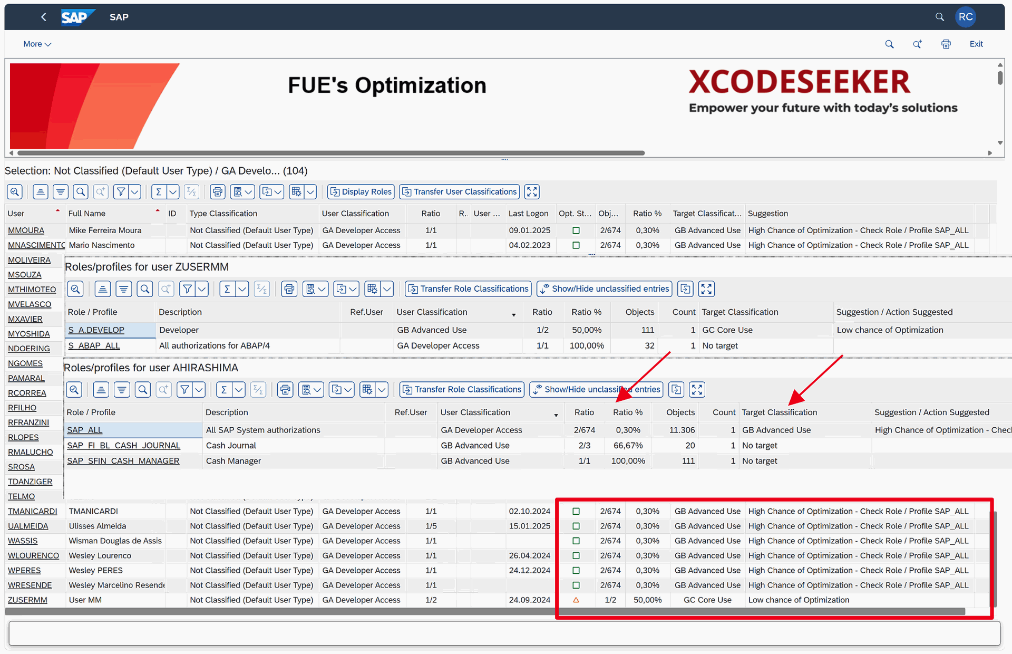The image size is (1012, 654).
Task: Open Export dropdown in AHIRASHIMA roles toolbar
Action: pyautogui.click(x=342, y=390)
